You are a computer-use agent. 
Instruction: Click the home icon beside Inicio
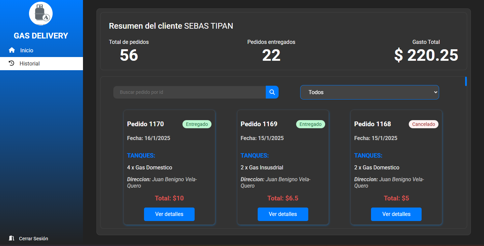point(12,50)
